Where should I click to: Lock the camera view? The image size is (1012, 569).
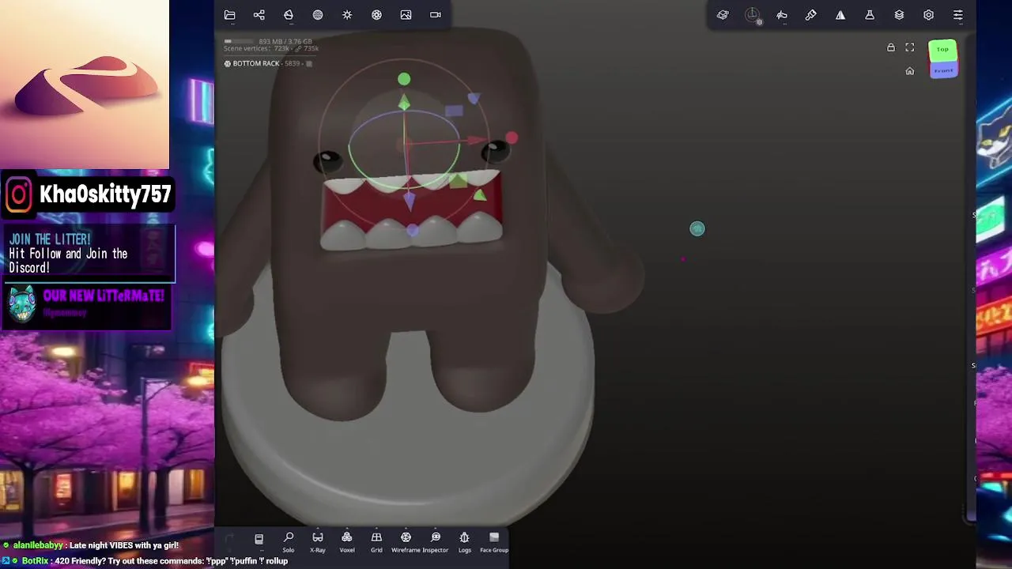[x=891, y=47]
